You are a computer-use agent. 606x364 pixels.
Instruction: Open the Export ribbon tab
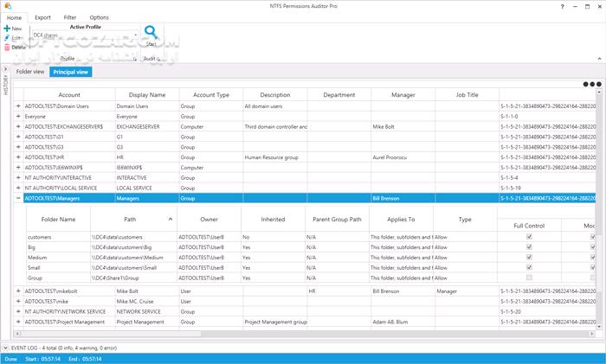tap(42, 16)
